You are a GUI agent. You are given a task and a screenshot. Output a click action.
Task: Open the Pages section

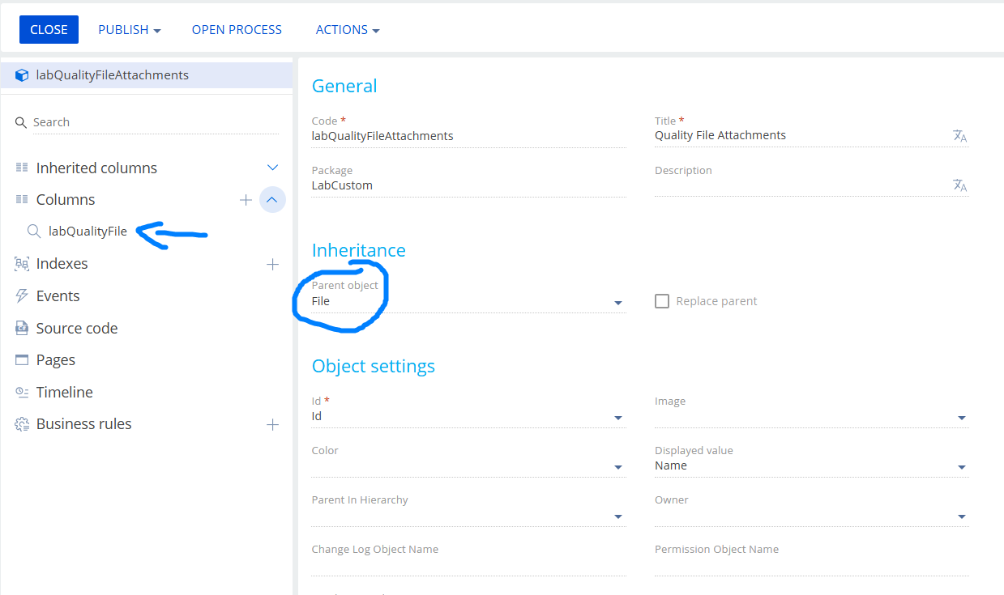click(56, 360)
